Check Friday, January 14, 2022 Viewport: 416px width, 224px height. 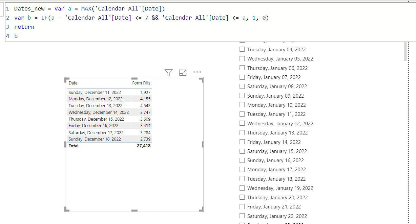pyautogui.click(x=242, y=142)
